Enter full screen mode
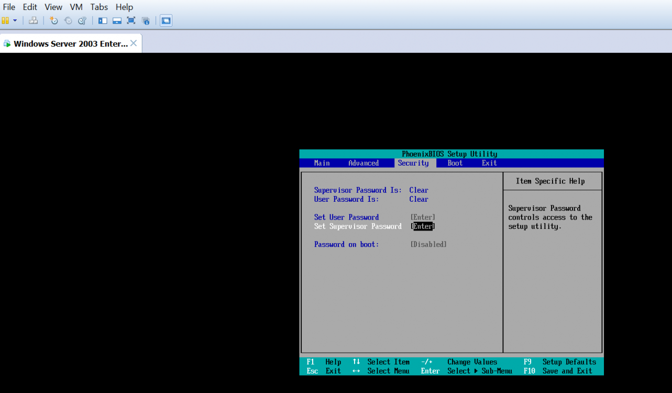 pos(131,20)
